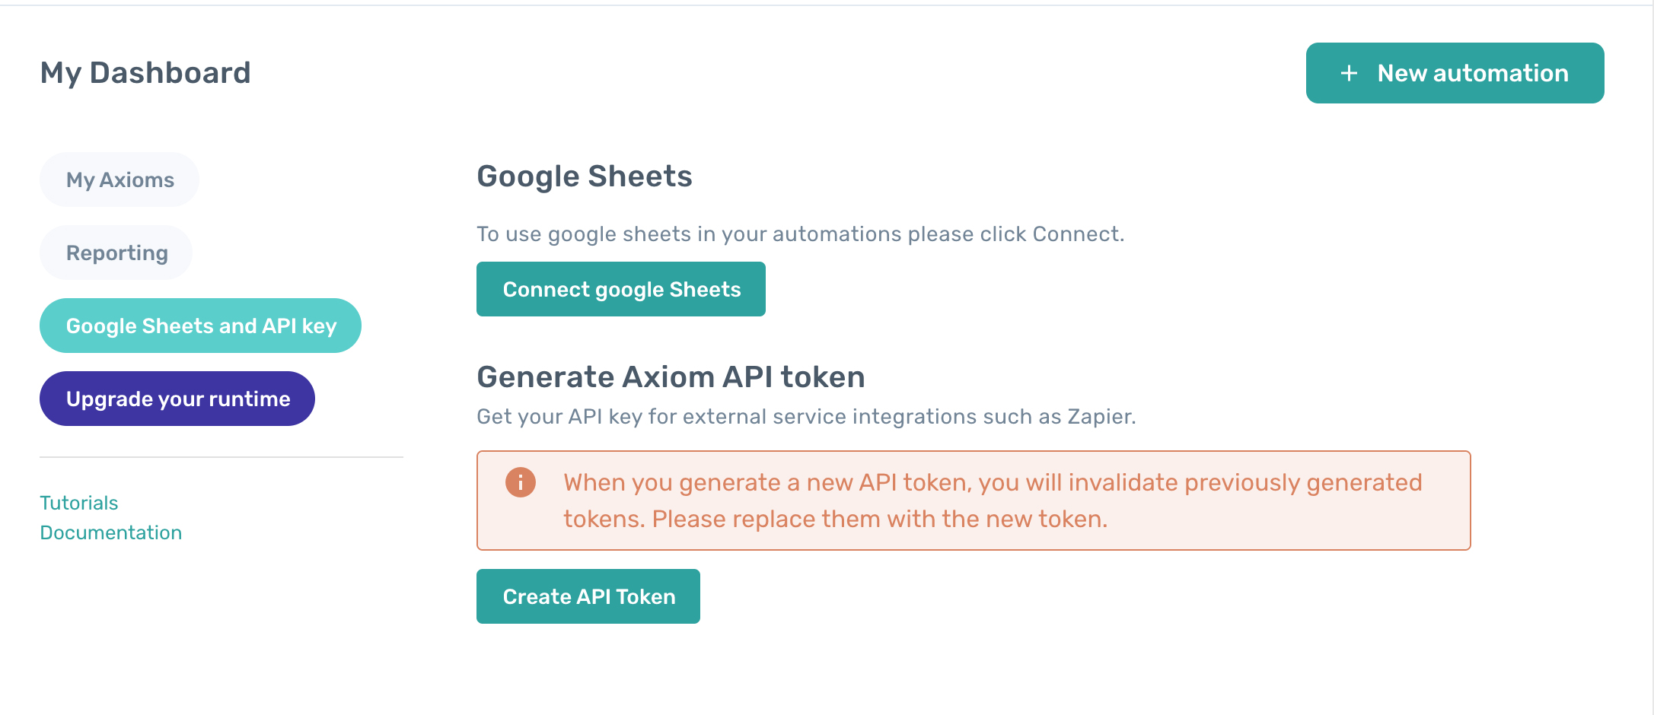
Task: Select Google Sheets and API key tab
Action: pyautogui.click(x=201, y=326)
